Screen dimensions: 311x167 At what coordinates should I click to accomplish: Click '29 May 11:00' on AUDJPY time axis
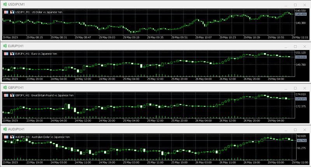(300, 162)
